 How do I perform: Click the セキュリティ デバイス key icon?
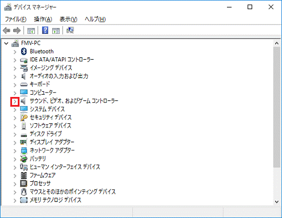tap(23, 118)
